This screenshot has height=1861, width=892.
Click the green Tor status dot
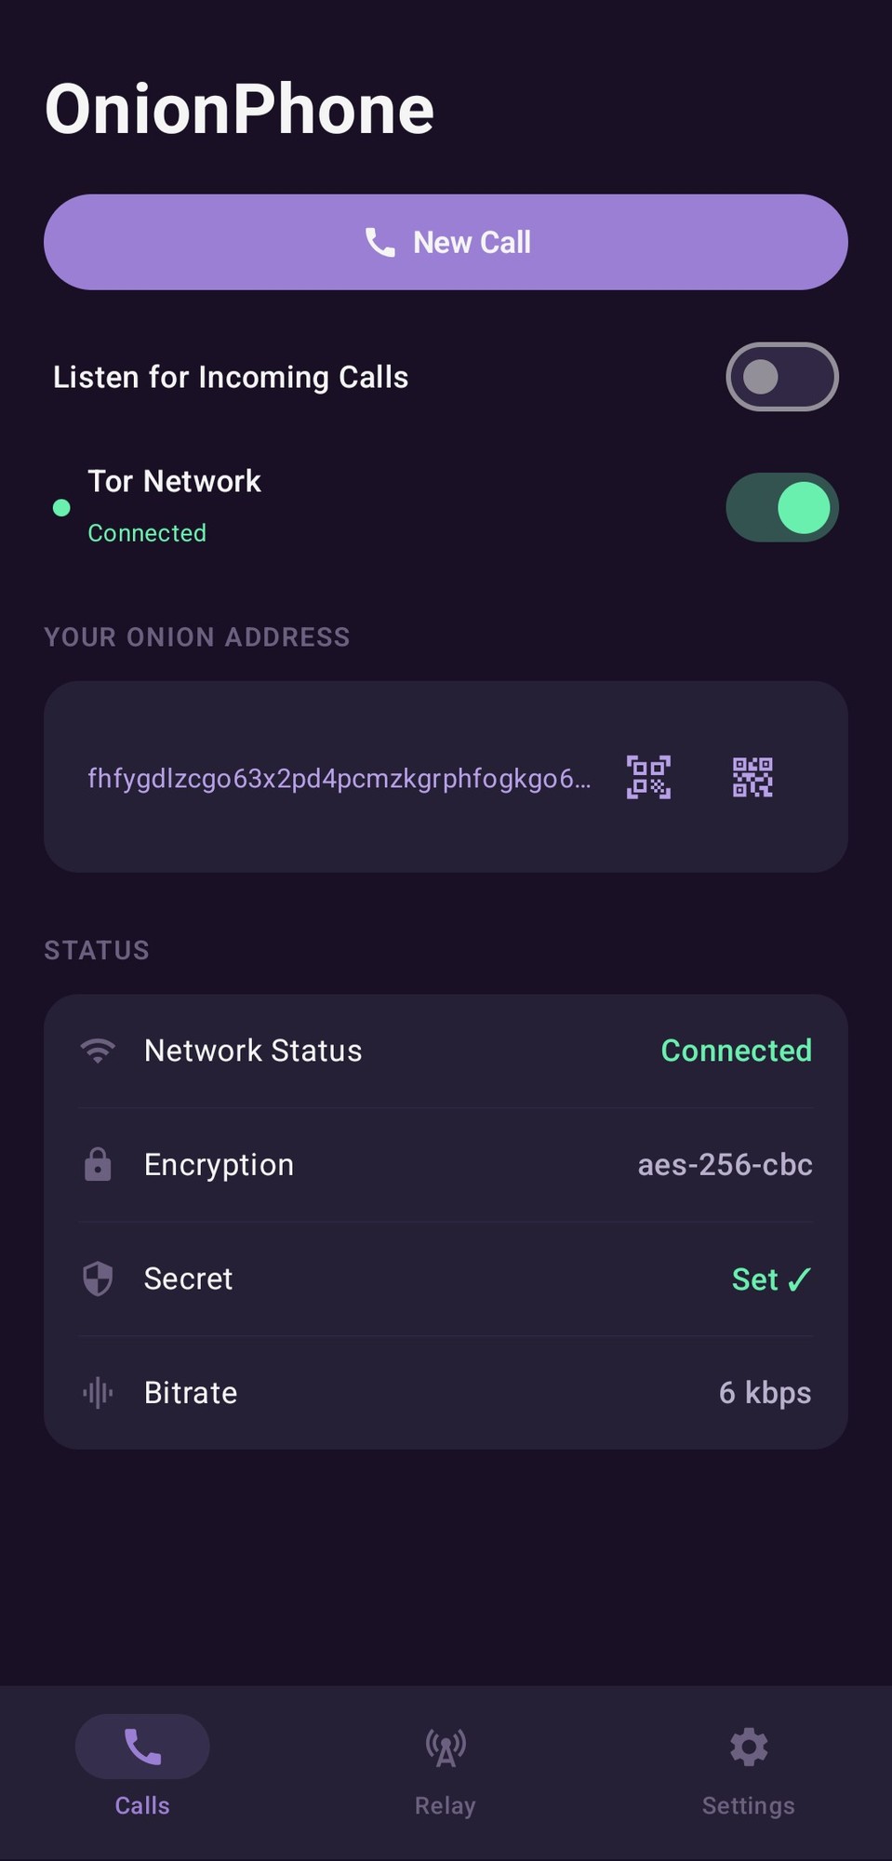pos(61,508)
